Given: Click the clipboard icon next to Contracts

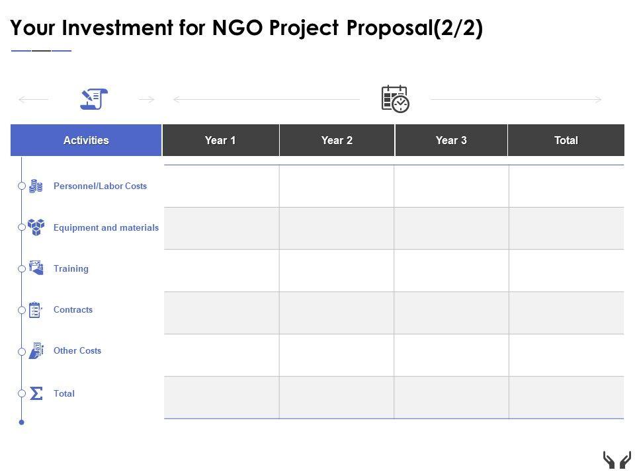Looking at the screenshot, I should [36, 310].
